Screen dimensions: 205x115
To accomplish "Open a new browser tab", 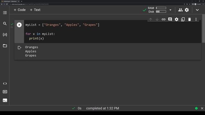I will tap(21, 1).
